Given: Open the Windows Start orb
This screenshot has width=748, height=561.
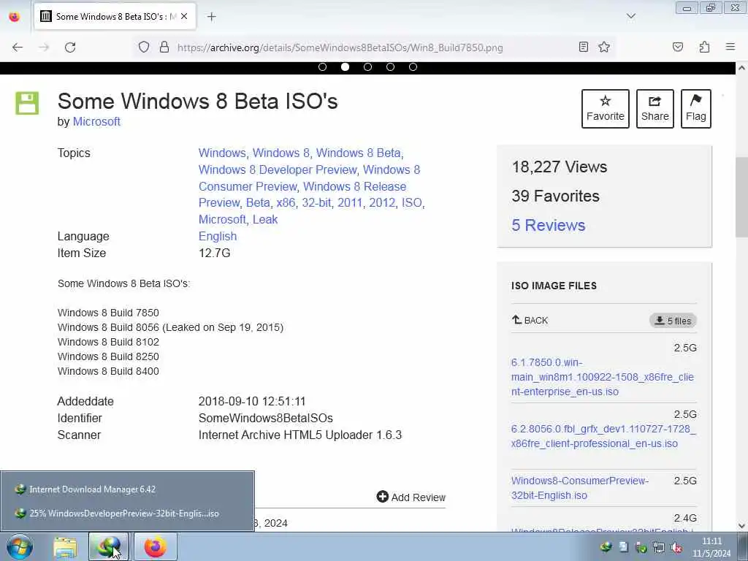Looking at the screenshot, I should click(20, 546).
